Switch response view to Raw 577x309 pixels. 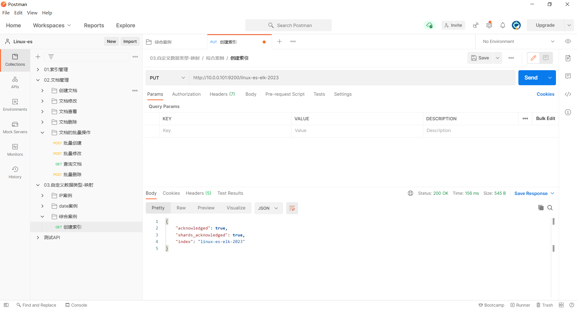click(181, 208)
